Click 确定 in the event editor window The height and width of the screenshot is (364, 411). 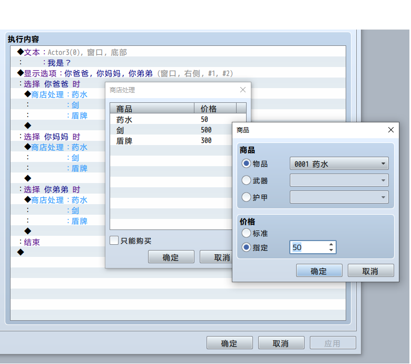click(x=230, y=343)
